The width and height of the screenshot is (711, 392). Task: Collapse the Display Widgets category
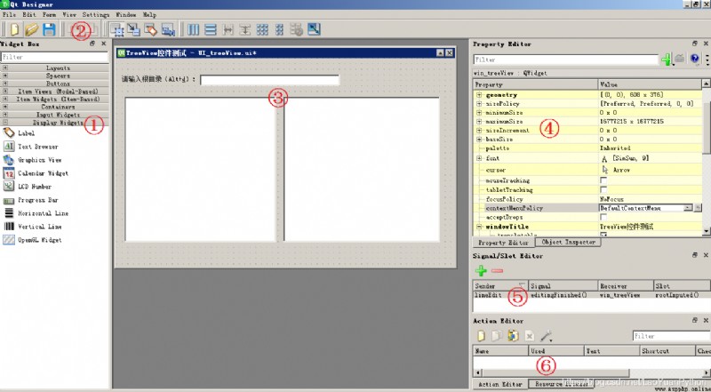click(x=5, y=122)
